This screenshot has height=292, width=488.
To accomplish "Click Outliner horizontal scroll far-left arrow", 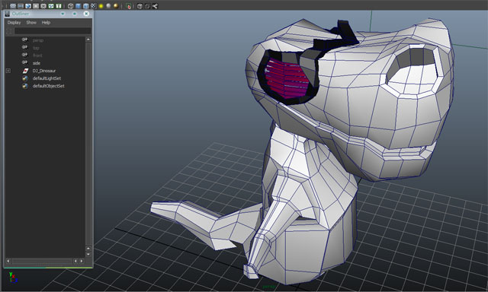I will (x=8, y=262).
